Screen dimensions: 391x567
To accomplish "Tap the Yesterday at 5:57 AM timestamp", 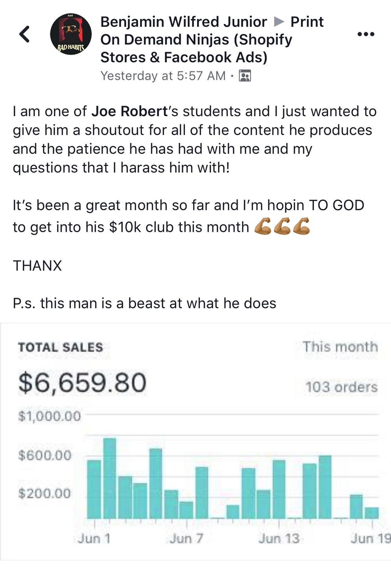I will click(163, 76).
